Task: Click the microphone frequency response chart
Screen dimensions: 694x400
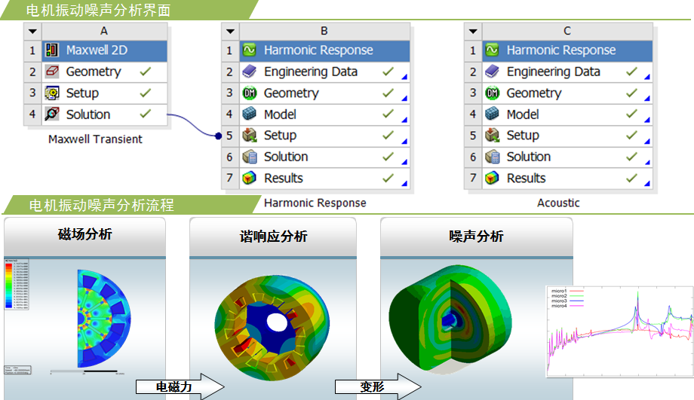Action: [619, 331]
